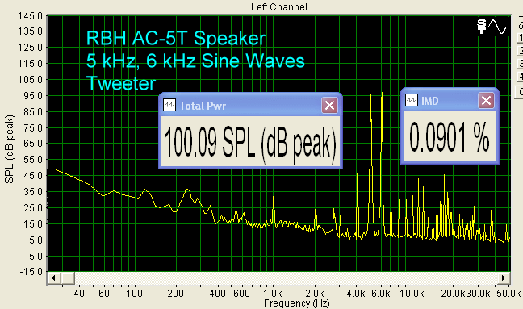Click the SPL (dB peak) axis label
The width and height of the screenshot is (523, 309).
click(9, 149)
